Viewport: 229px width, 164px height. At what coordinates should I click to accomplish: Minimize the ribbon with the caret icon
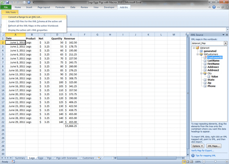pyautogui.click(x=210, y=7)
